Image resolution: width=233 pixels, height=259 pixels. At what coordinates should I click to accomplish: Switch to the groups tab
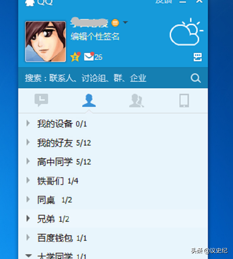[137, 100]
